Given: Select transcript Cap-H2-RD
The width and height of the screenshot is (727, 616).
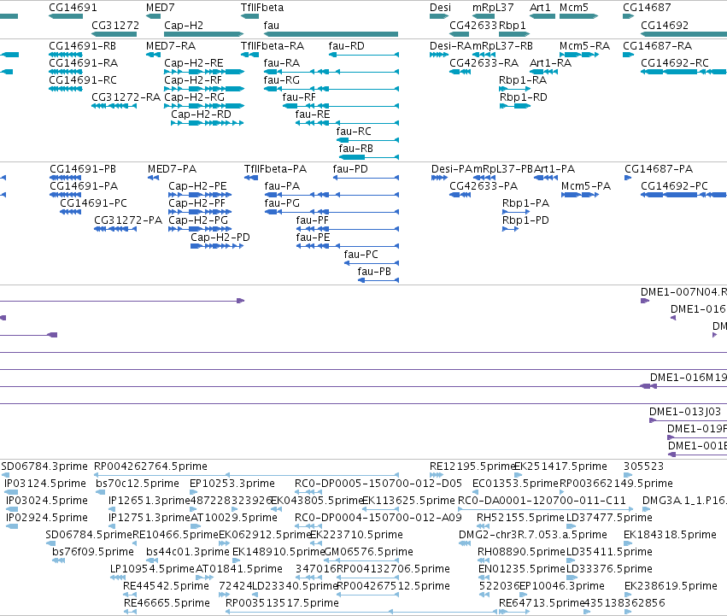Looking at the screenshot, I should (x=208, y=123).
